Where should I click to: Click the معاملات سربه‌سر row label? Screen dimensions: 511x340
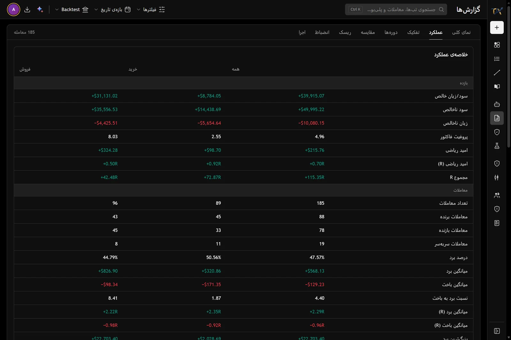tap(451, 244)
